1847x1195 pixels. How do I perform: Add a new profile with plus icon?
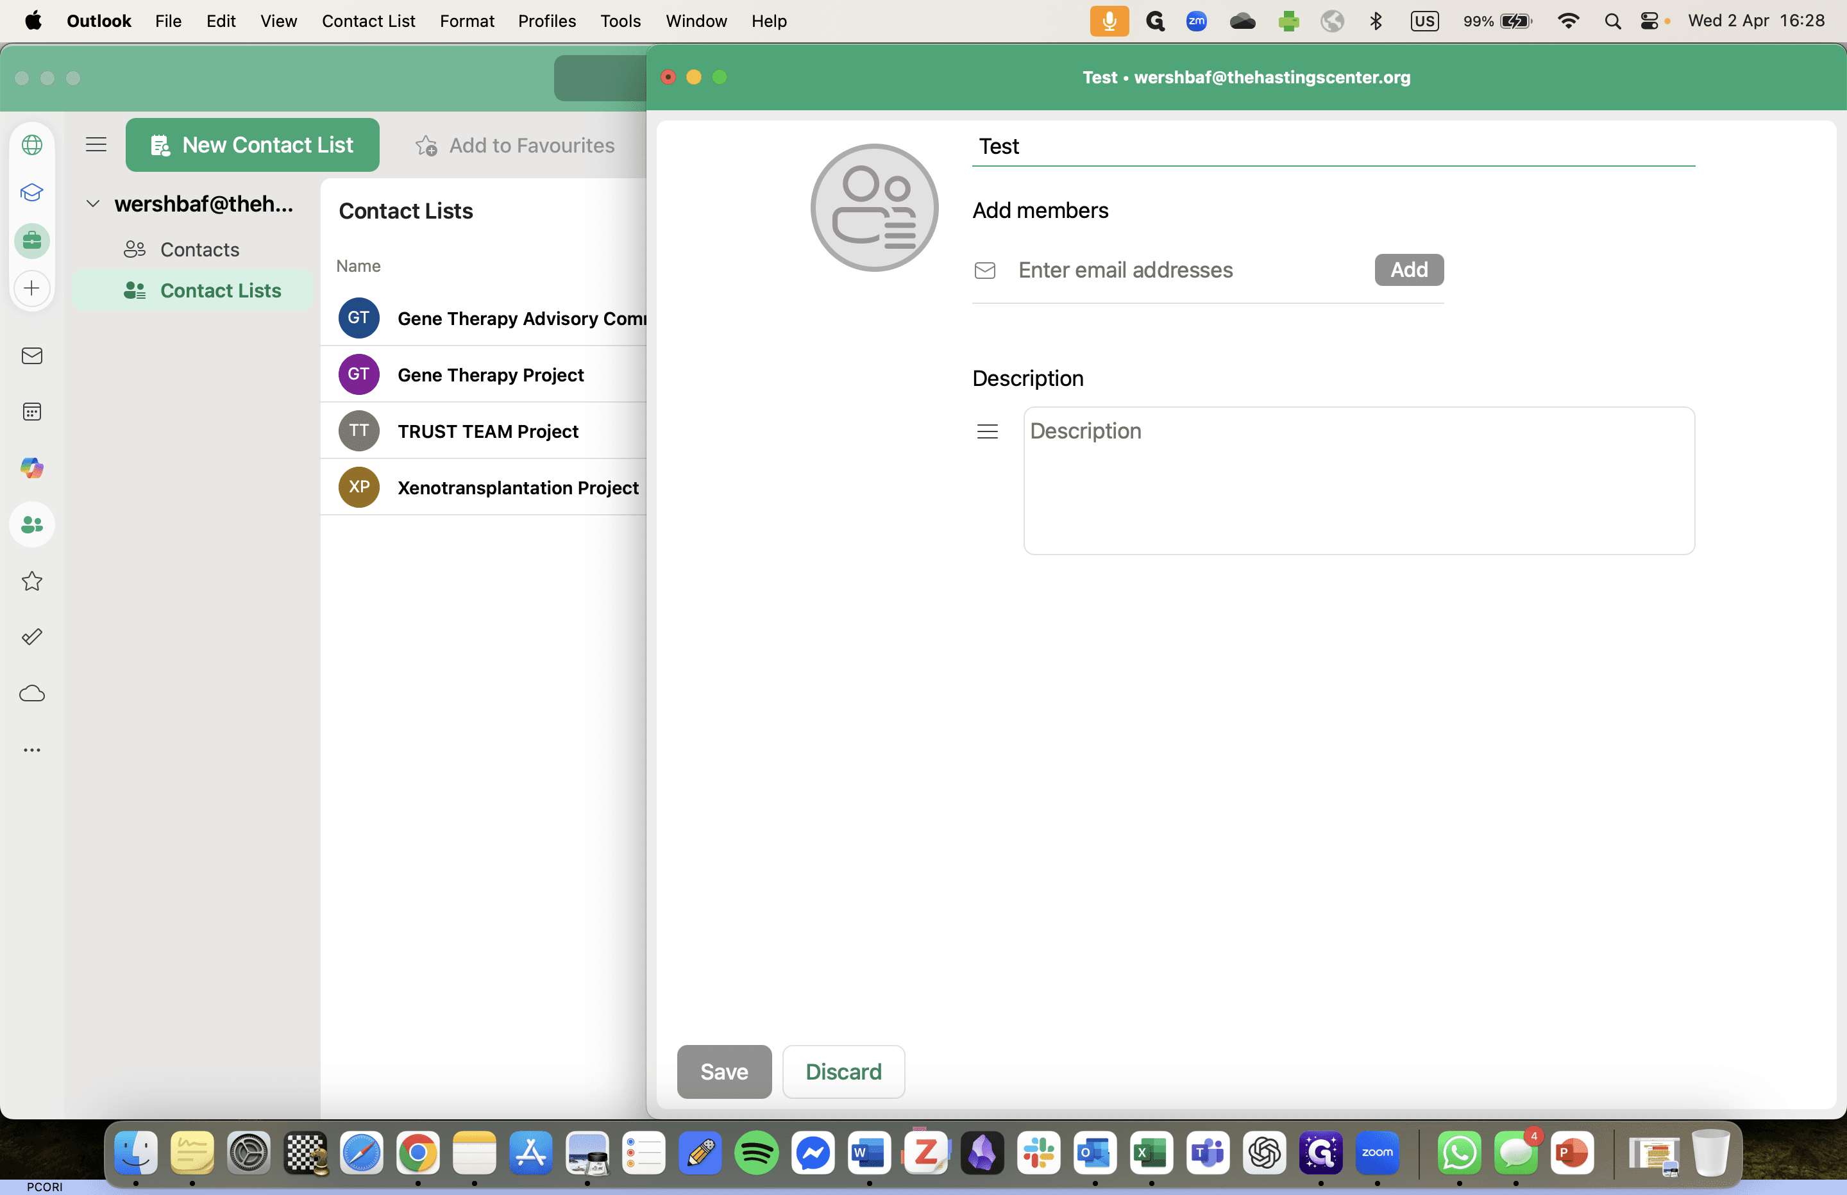32,288
